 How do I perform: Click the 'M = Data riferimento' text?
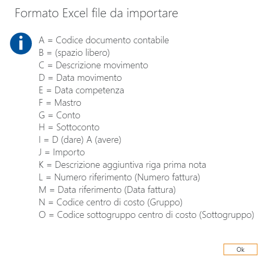click(80, 190)
